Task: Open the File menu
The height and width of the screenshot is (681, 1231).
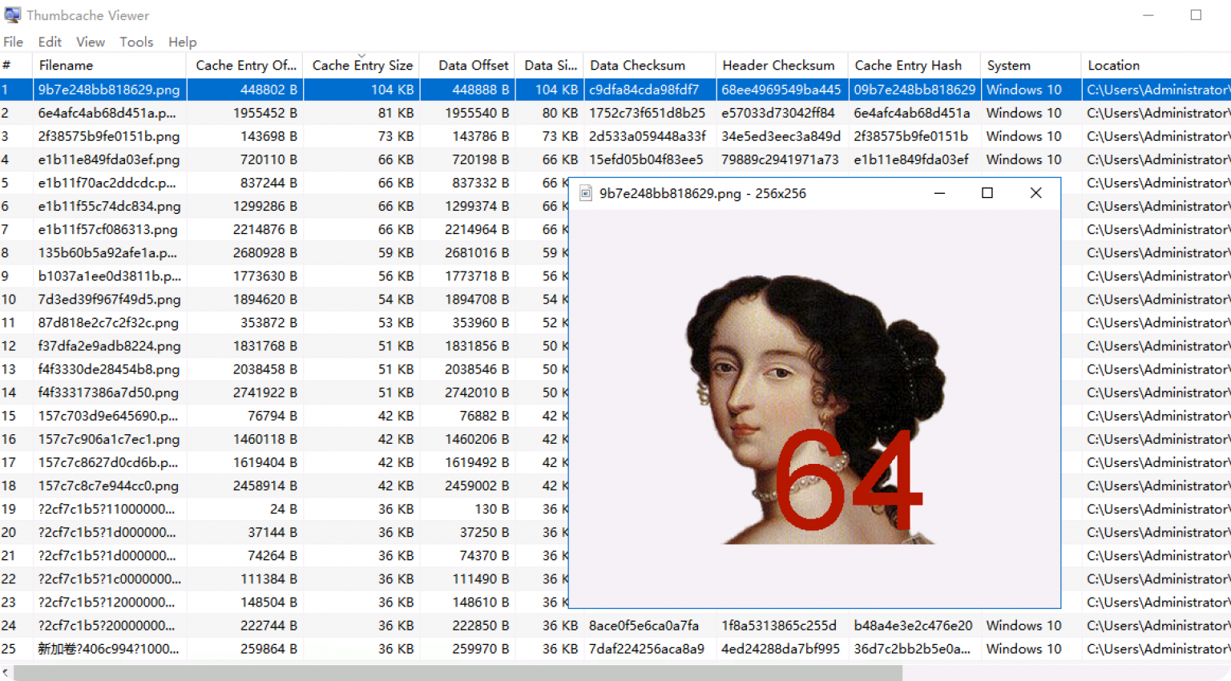Action: tap(13, 42)
